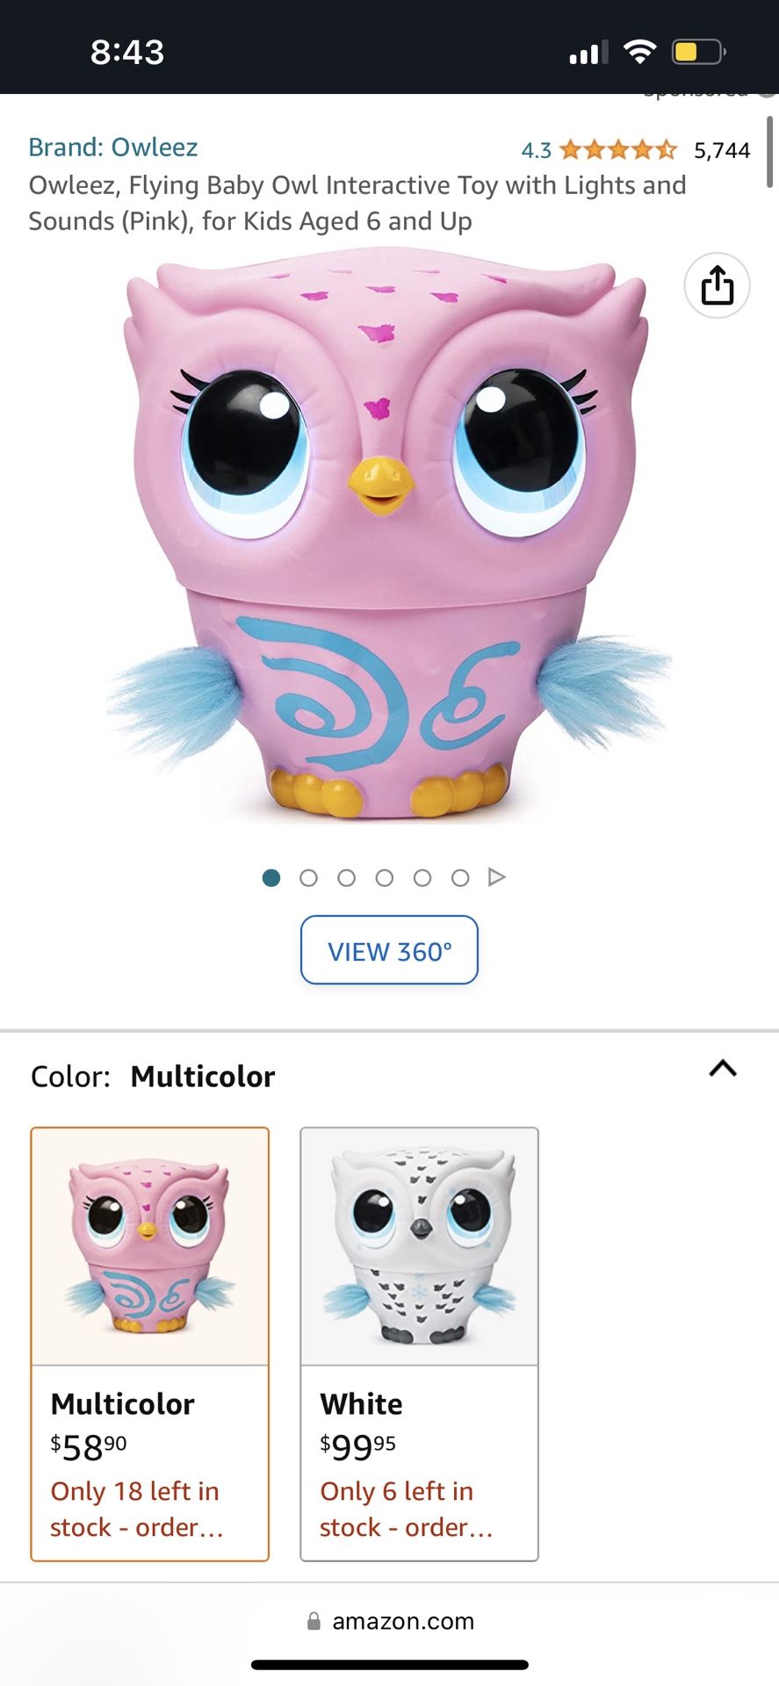The width and height of the screenshot is (779, 1686).
Task: Tap the share icon beside product image
Action: point(717,285)
